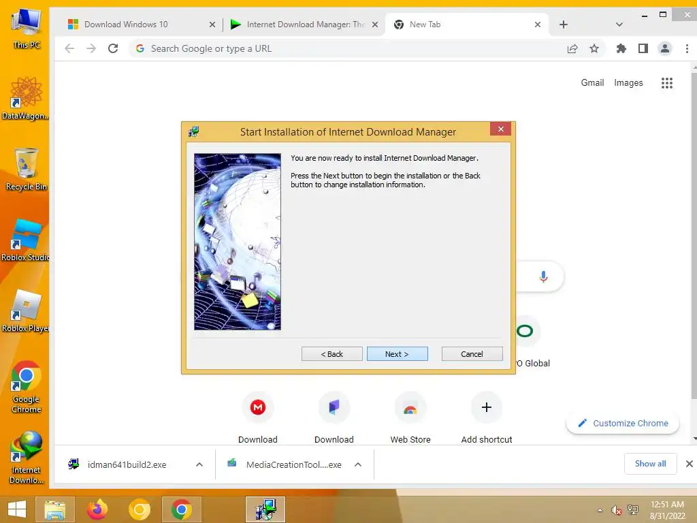The image size is (697, 523).
Task: Open the Web Store shortcut
Action: [x=410, y=407]
